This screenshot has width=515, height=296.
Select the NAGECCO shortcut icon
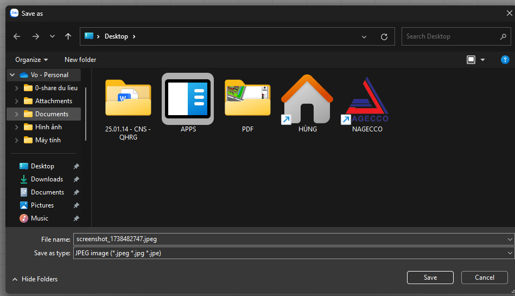(367, 99)
